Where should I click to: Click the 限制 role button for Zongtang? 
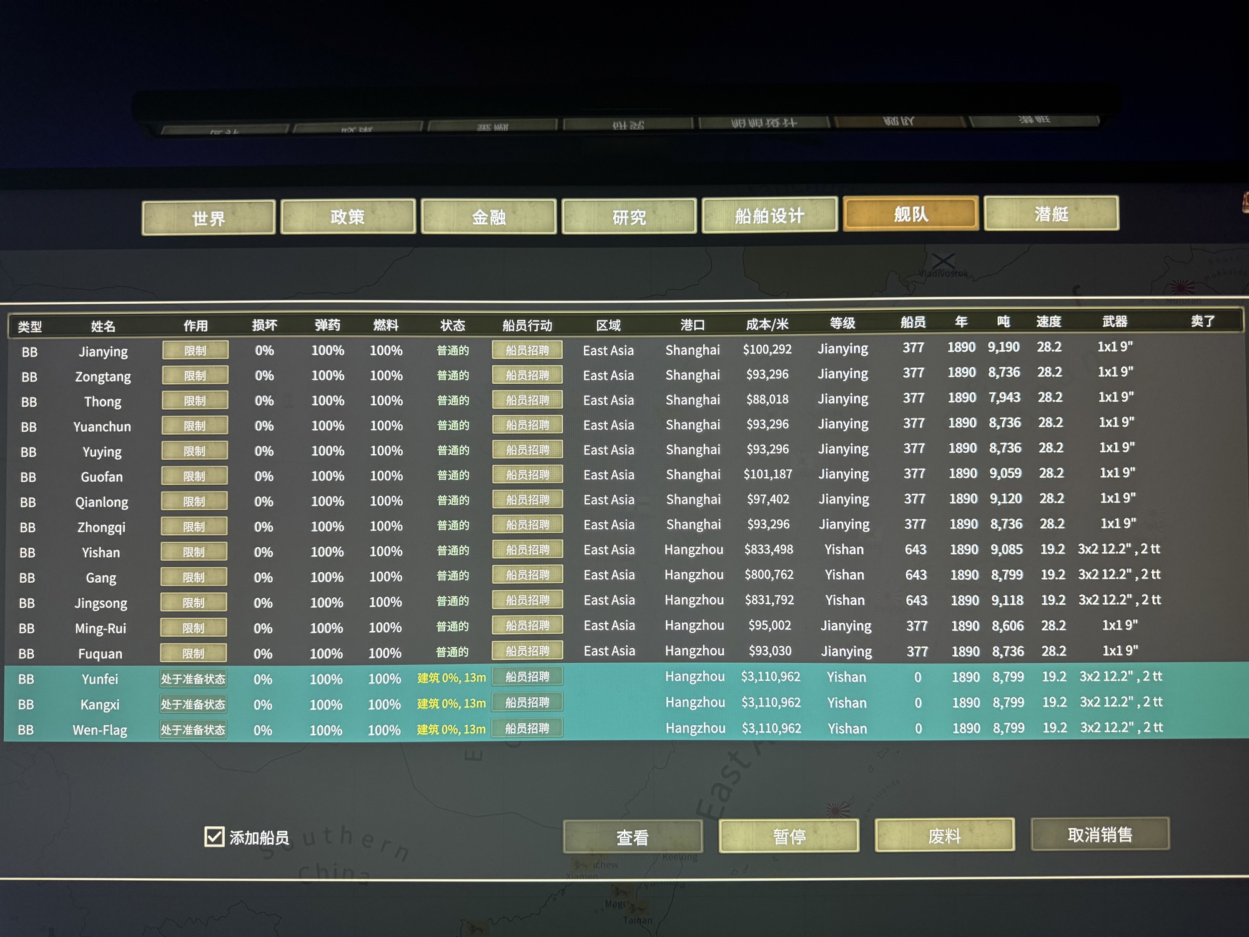195,375
